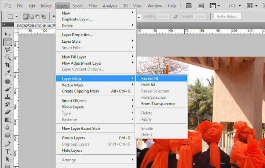This screenshot has height=168, width=265.
Task: Select the Healing Brush tool
Action: tap(7, 82)
